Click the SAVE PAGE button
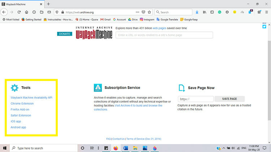Viewport: 271px width, 152px height. pyautogui.click(x=229, y=99)
